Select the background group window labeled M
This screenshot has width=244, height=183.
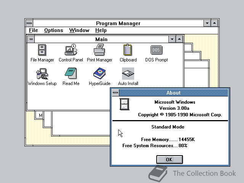(39, 115)
